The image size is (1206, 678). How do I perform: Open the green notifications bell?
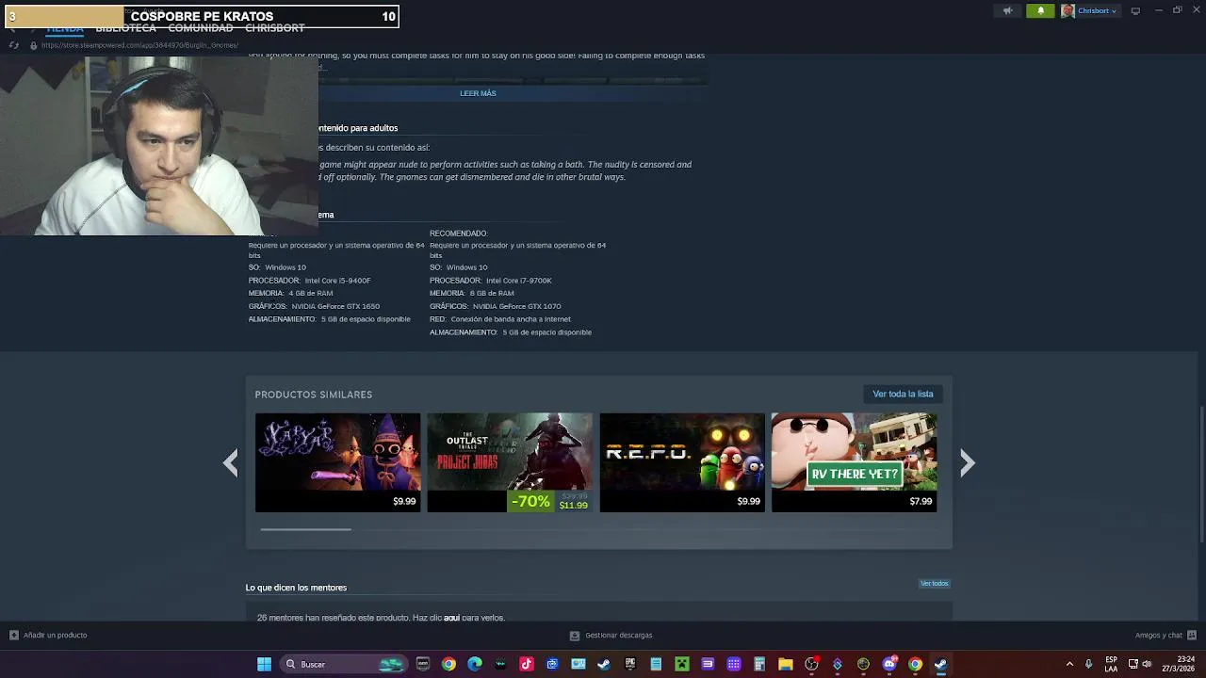pos(1040,11)
